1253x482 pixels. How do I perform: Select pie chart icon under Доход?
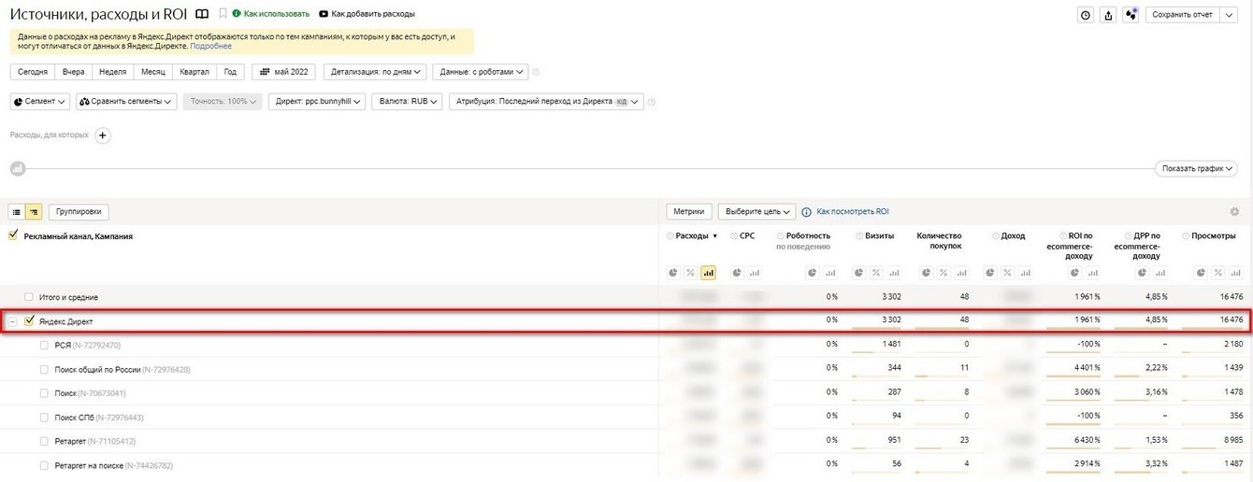click(991, 273)
